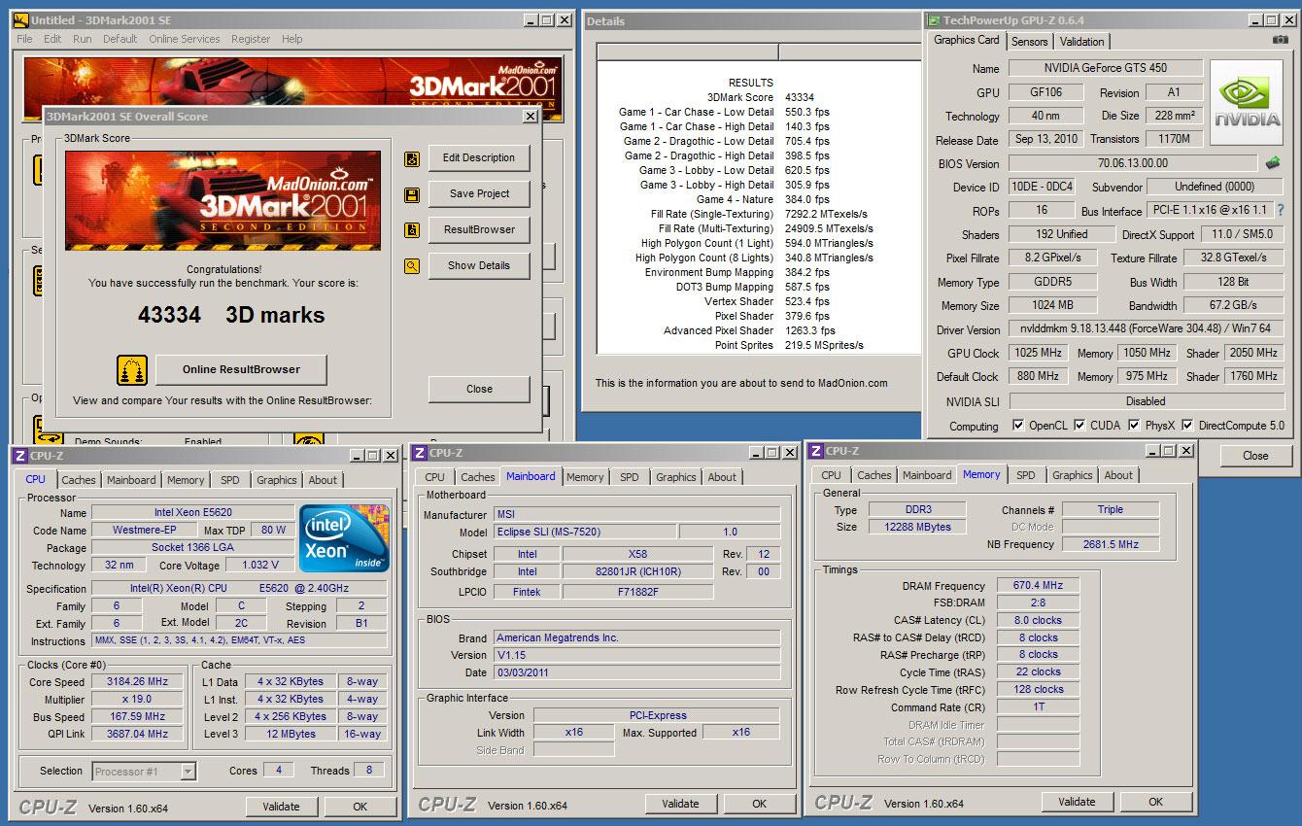
Task: Click the NVIDIA logo in GPU-Z
Action: [1248, 103]
